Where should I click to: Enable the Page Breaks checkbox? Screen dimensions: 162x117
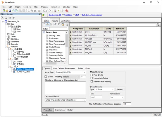tap(92, 75)
